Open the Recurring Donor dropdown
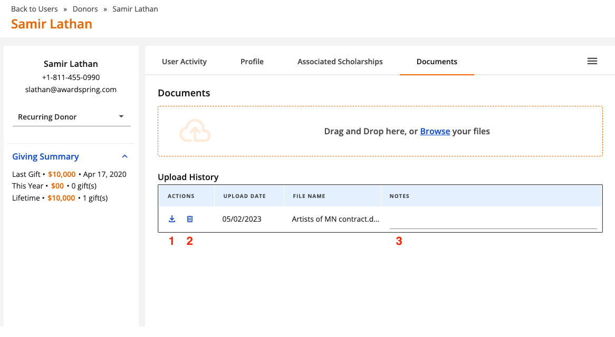The width and height of the screenshot is (615, 337). click(x=71, y=116)
